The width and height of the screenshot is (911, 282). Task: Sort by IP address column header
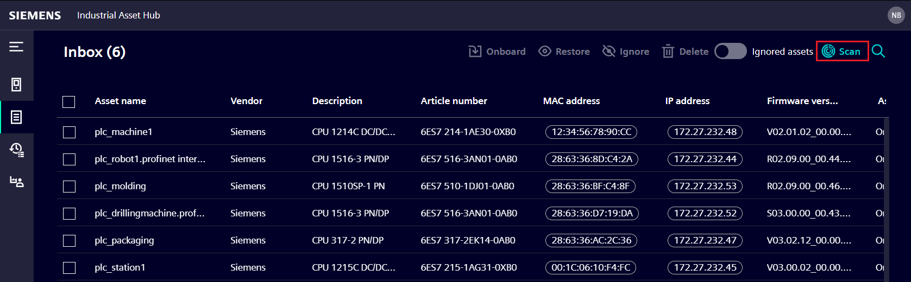click(687, 101)
